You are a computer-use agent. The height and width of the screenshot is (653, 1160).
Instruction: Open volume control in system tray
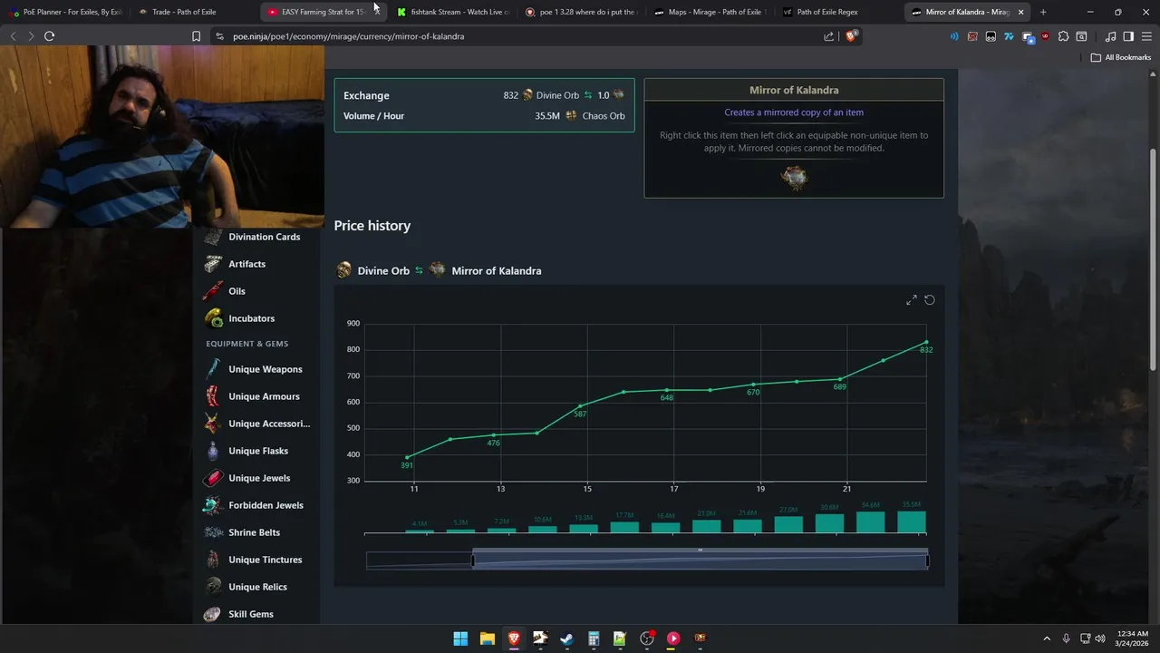1100,638
